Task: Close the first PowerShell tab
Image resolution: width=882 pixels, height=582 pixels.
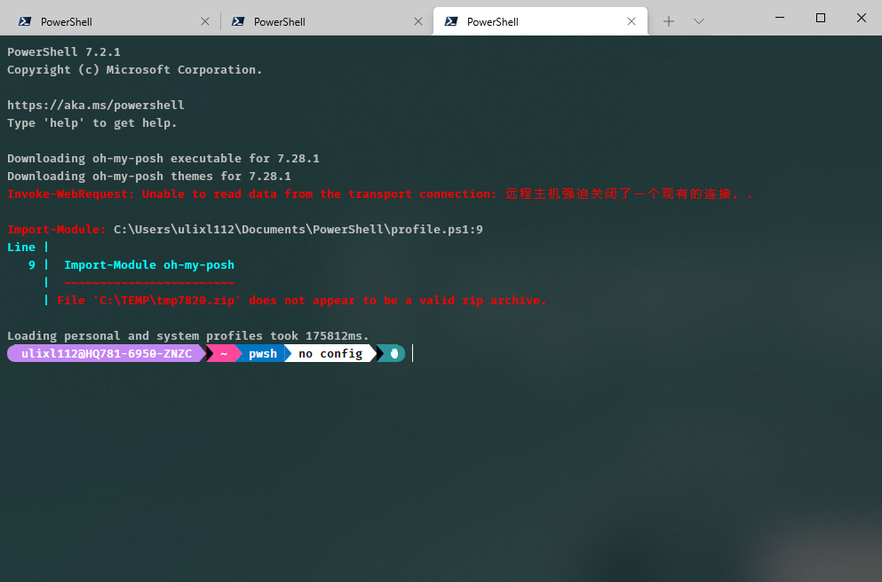Action: [x=205, y=20]
